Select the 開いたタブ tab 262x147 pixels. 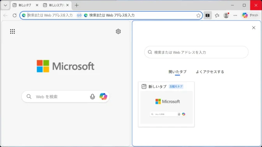click(177, 72)
